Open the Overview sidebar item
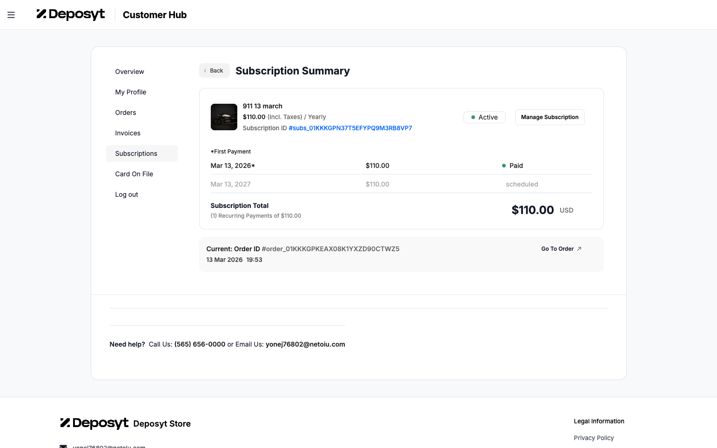Image resolution: width=717 pixels, height=448 pixels. (x=142, y=72)
